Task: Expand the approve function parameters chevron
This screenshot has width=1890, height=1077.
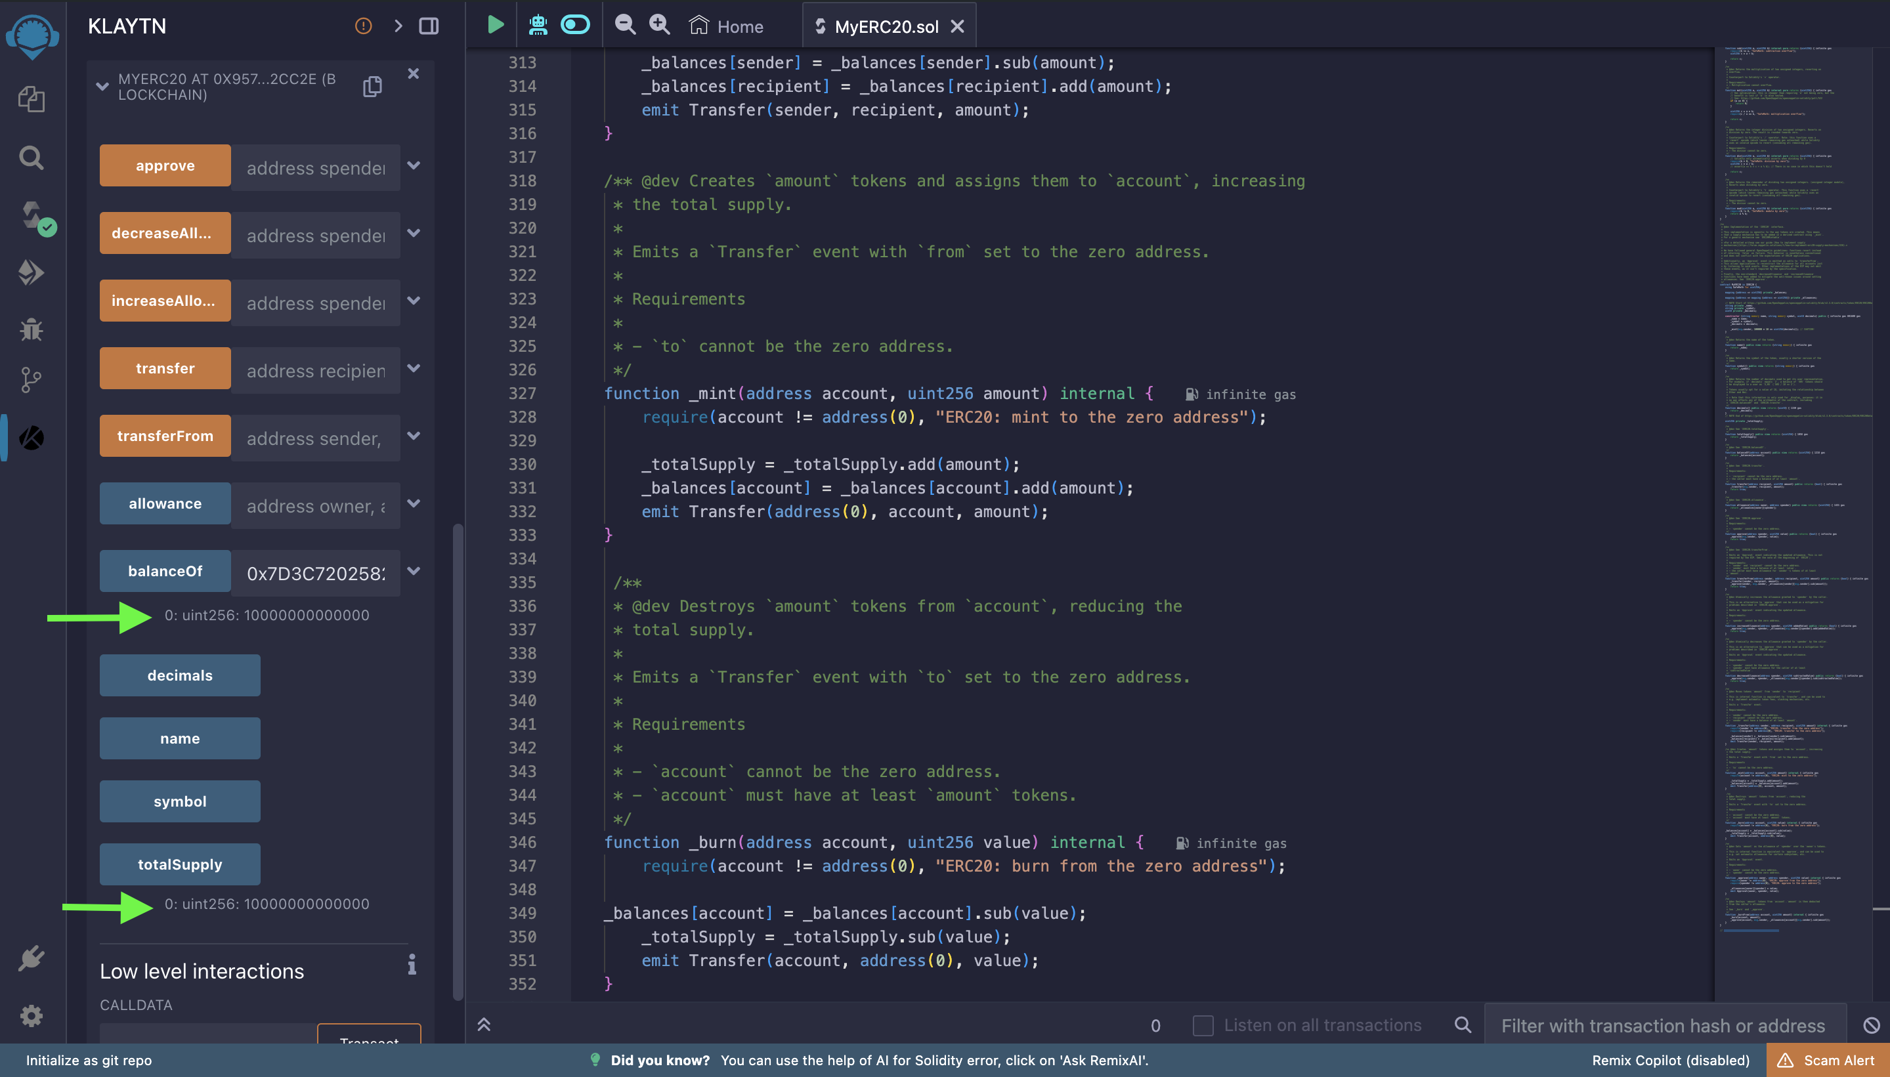Action: pyautogui.click(x=414, y=165)
